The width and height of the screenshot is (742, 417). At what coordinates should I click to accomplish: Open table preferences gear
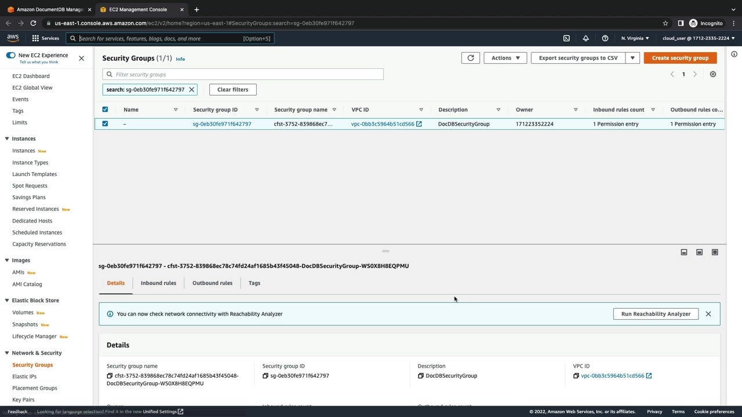point(713,74)
